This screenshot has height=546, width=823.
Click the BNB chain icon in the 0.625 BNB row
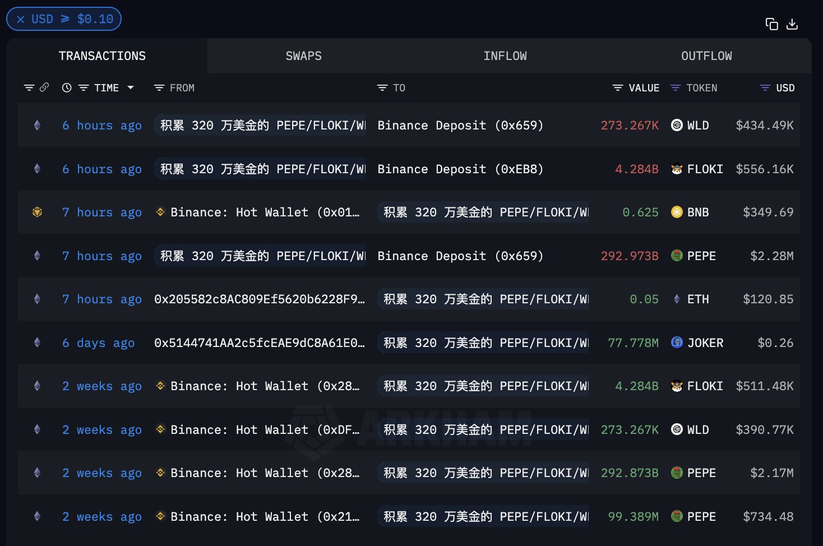pyautogui.click(x=37, y=212)
